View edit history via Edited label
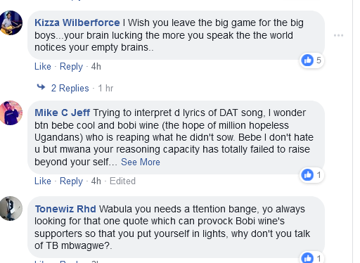The width and height of the screenshot is (360, 263). click(x=122, y=181)
